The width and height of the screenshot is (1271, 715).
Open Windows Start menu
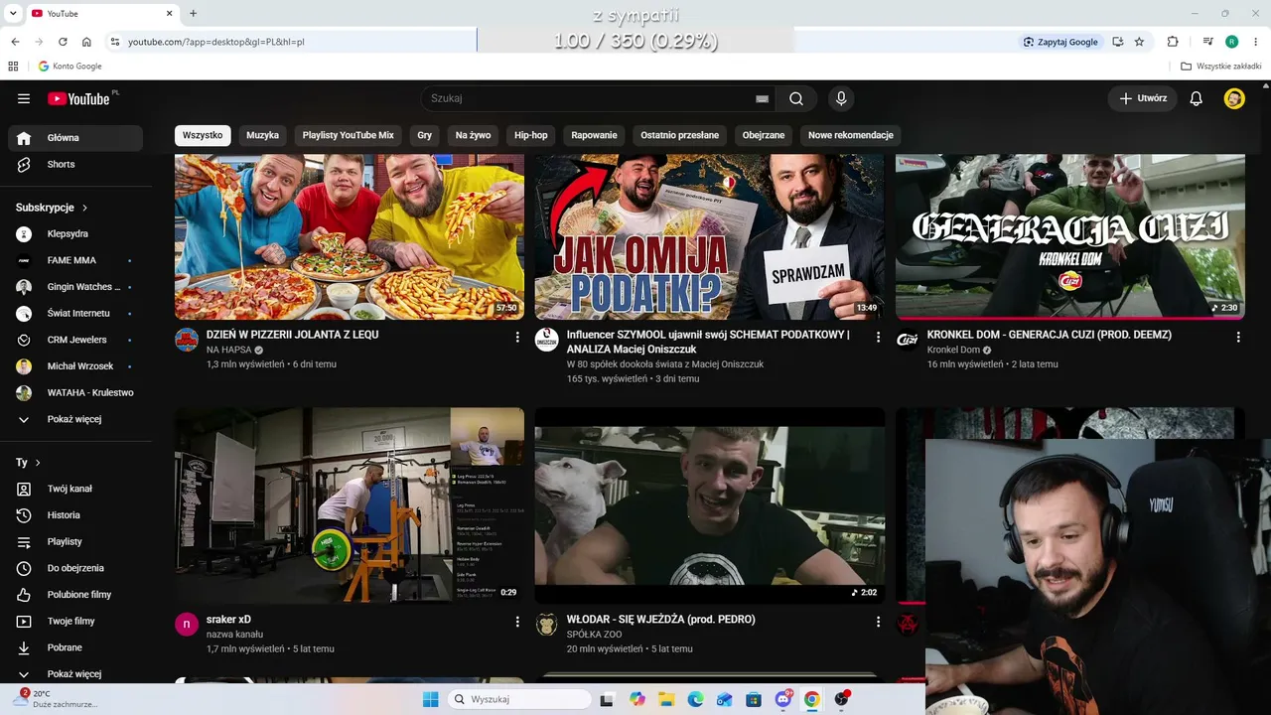430,699
